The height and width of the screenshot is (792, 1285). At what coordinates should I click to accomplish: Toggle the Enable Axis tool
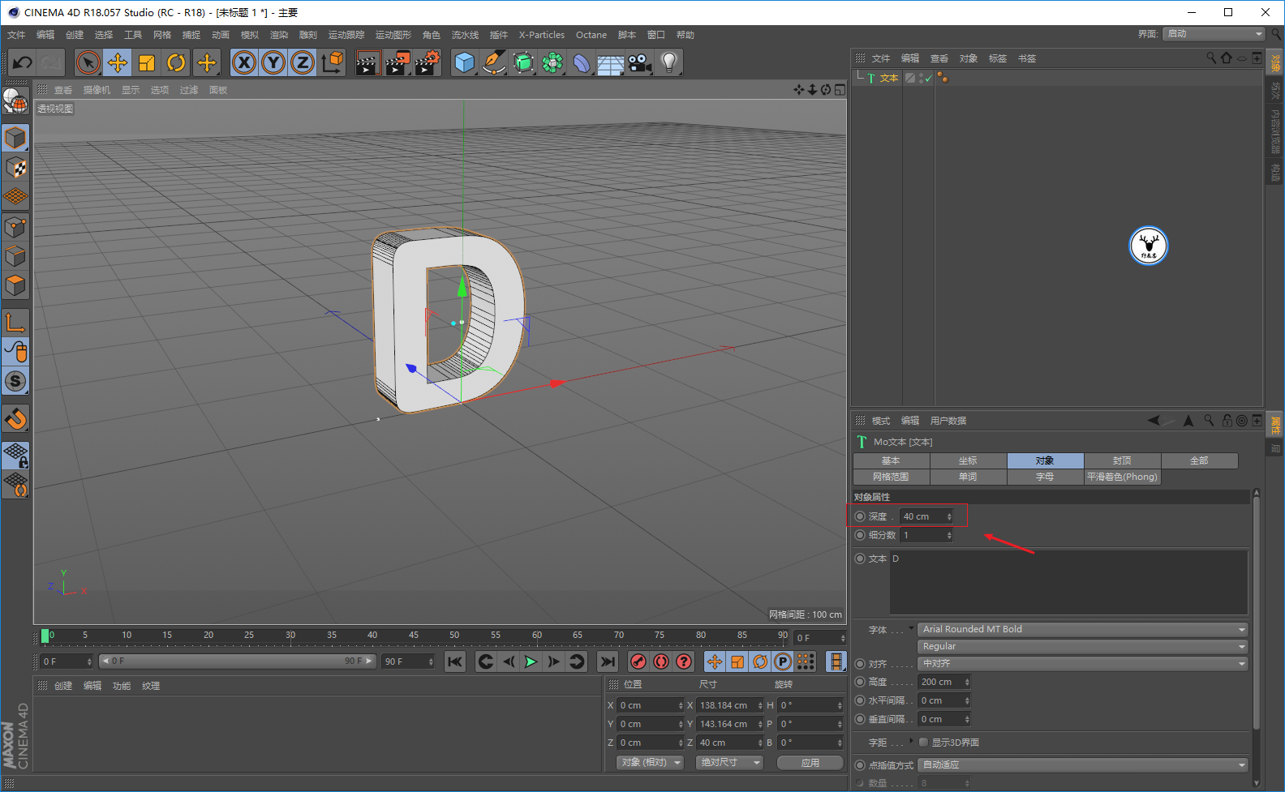(x=15, y=322)
